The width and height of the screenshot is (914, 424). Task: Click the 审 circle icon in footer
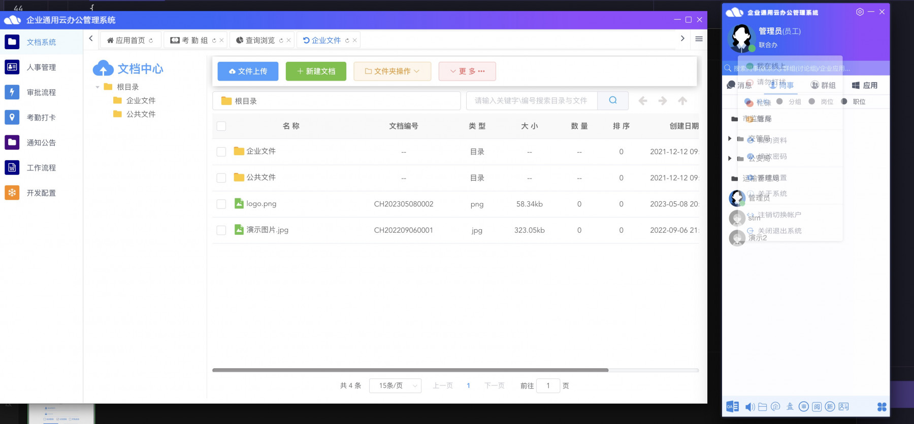804,406
